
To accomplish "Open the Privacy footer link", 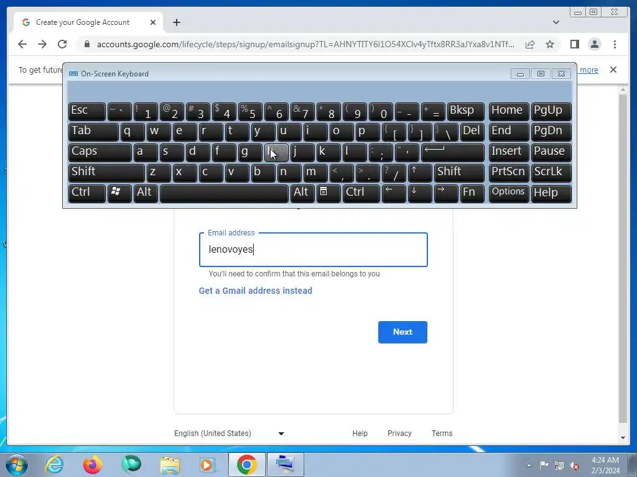I will 399,433.
